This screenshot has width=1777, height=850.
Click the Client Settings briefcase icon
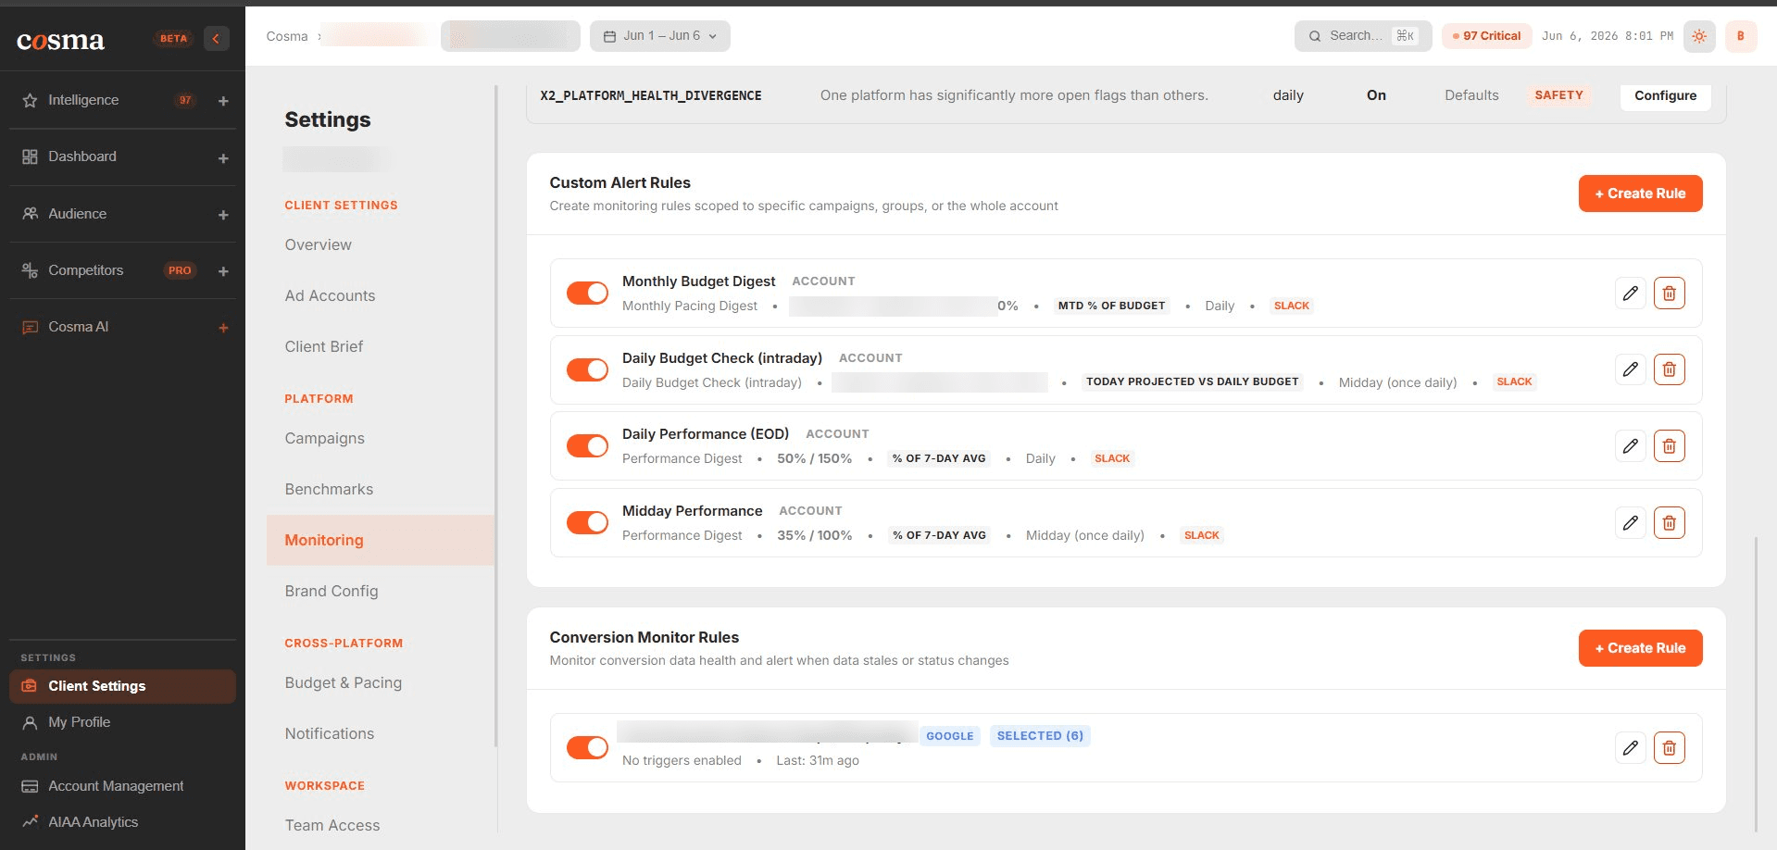30,686
